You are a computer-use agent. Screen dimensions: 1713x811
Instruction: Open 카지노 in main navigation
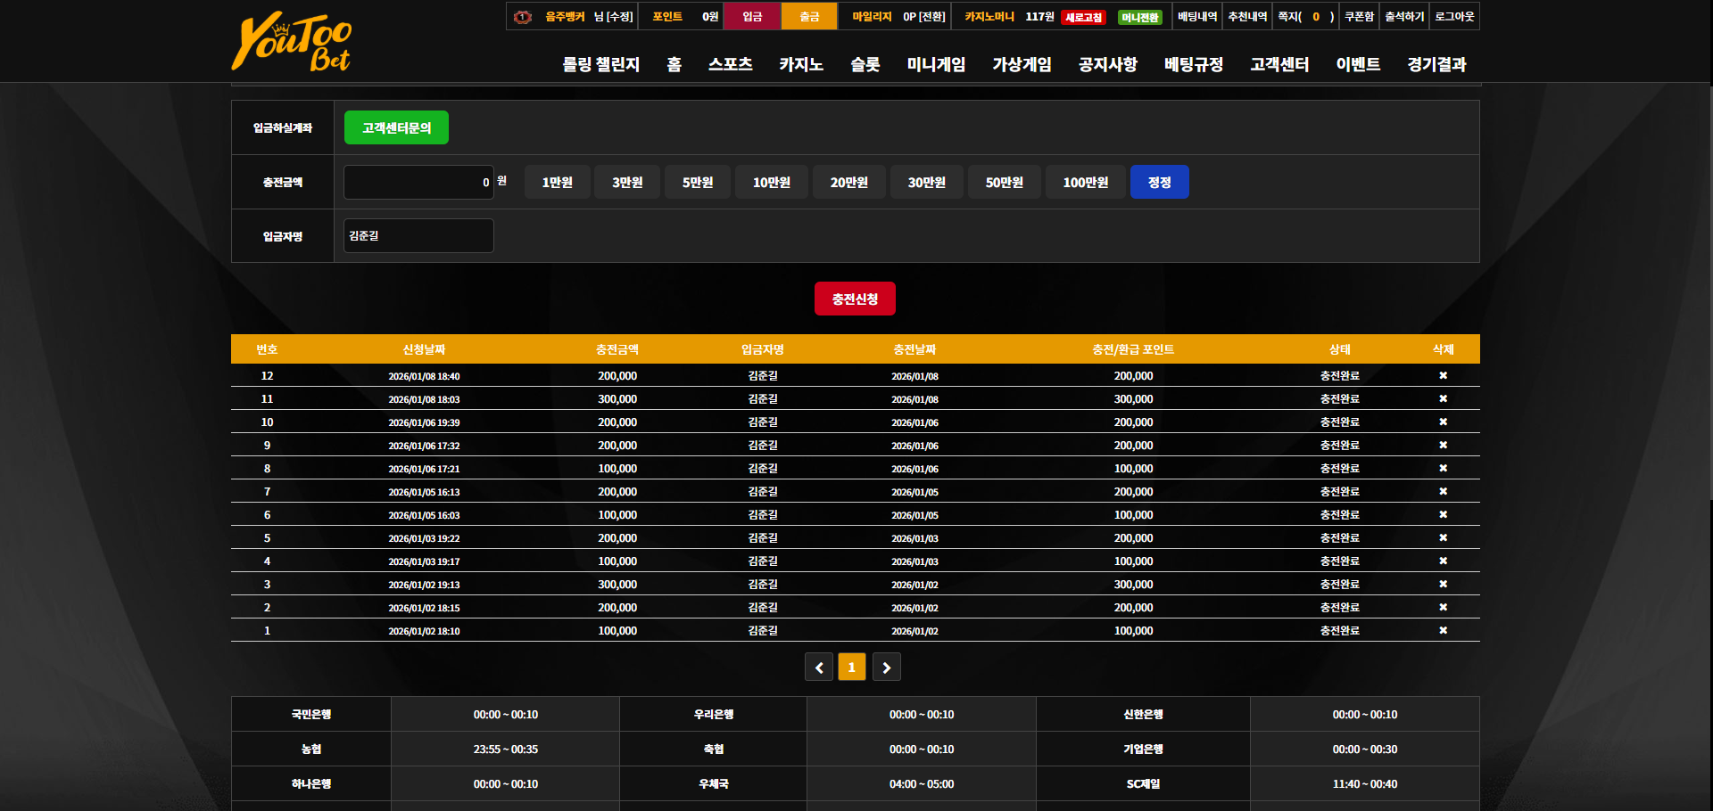[x=801, y=64]
